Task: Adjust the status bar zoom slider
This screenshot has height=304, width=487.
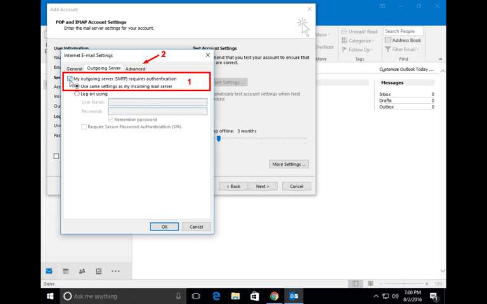Action: point(404,284)
